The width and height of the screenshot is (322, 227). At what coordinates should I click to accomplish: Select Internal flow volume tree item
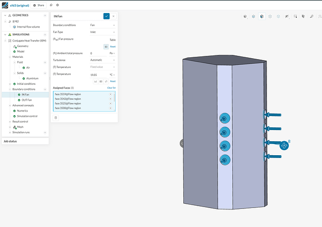point(28,27)
